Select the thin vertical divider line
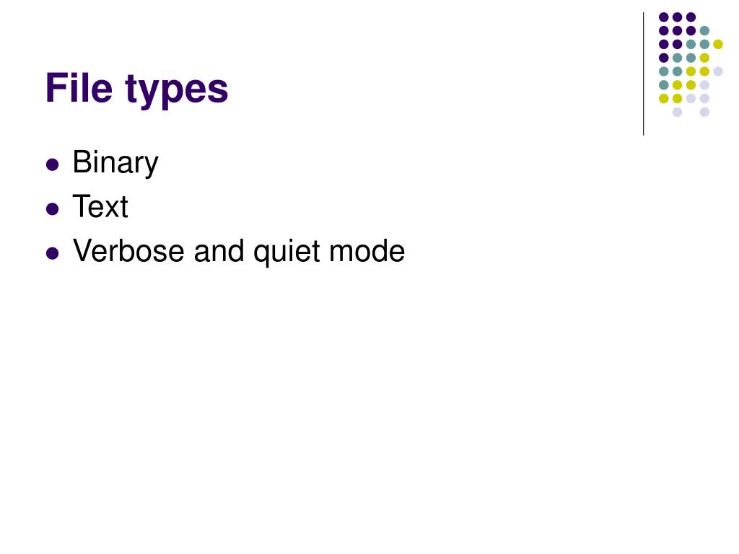The width and height of the screenshot is (739, 554). point(643,74)
